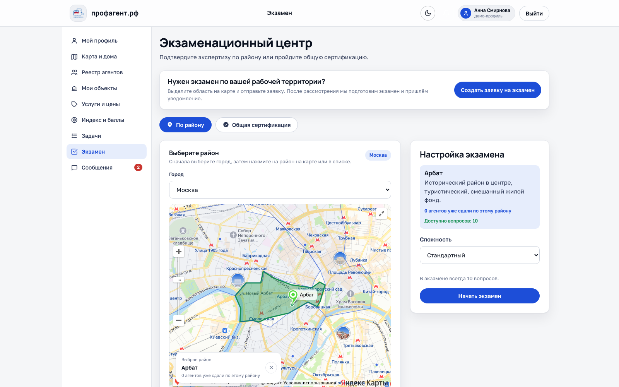Click the Услуги и цены tag icon
Screen dimensions: 619x387
pyautogui.click(x=74, y=104)
